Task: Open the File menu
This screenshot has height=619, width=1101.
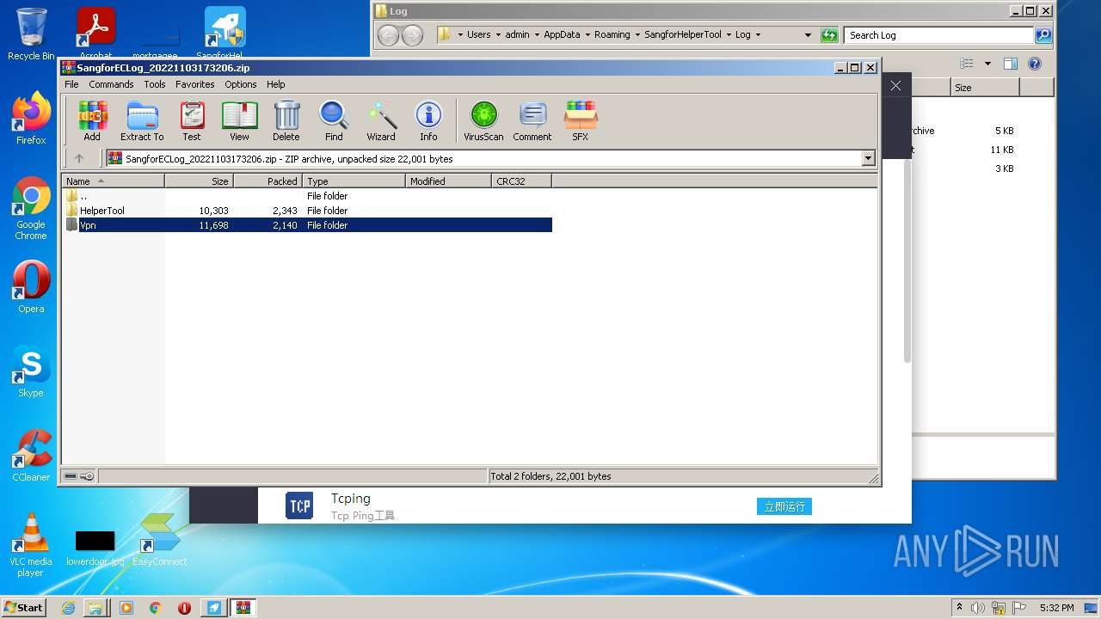Action: point(71,84)
